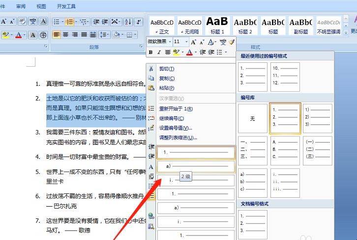Toggle Italic in the mini toolbar
Screen dimensions: 357x240
pos(159,53)
